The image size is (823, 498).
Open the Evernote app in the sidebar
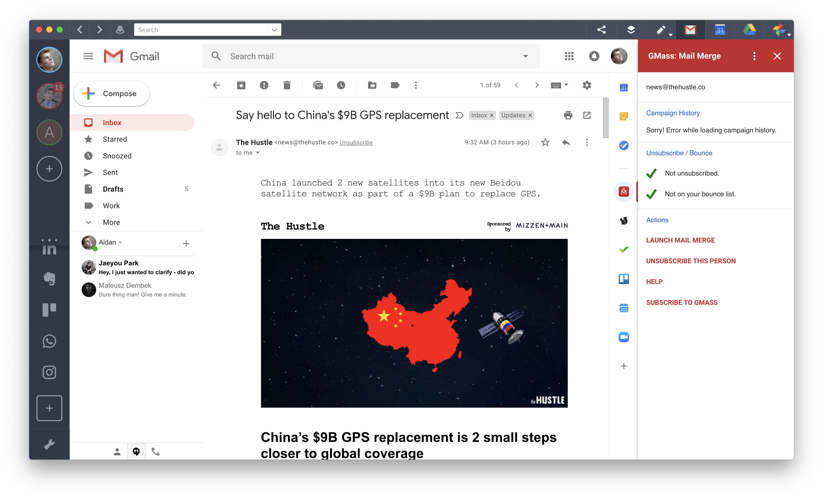click(49, 279)
